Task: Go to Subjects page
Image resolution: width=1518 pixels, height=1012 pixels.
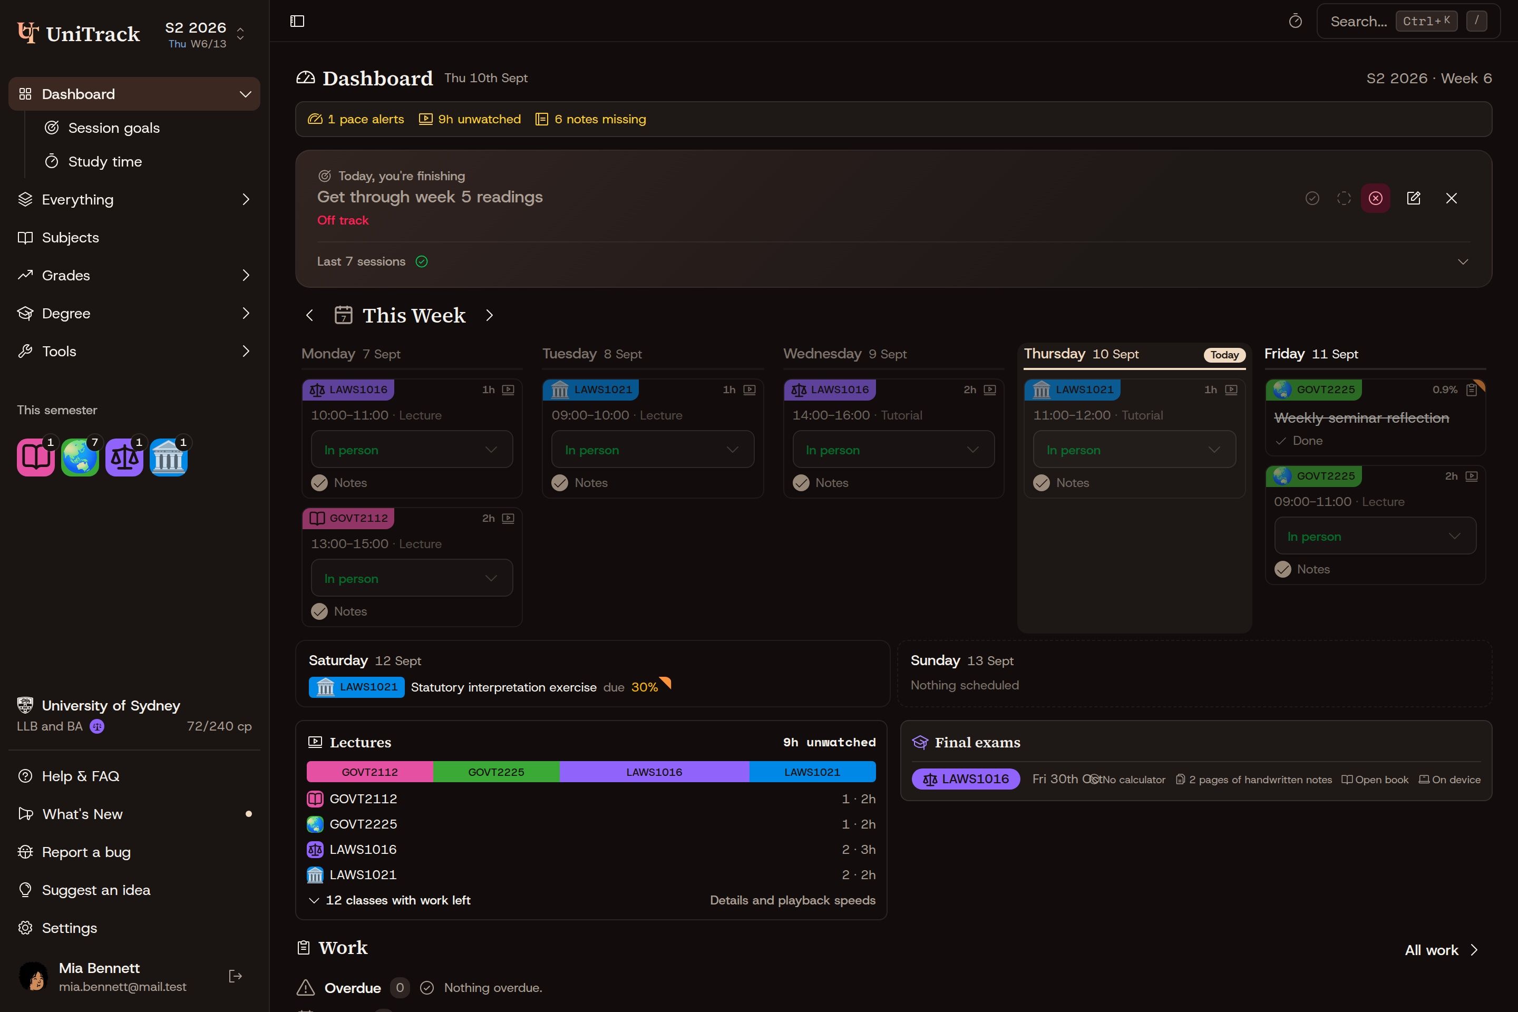Action: 134,238
